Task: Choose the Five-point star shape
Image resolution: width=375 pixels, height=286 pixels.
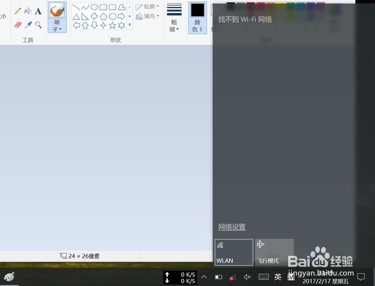Action: coord(112,25)
